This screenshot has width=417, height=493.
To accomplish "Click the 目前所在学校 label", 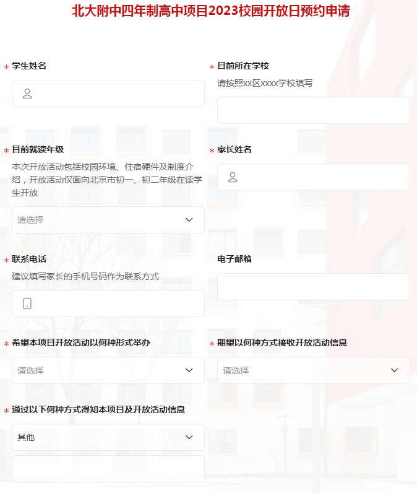I will pos(243,66).
